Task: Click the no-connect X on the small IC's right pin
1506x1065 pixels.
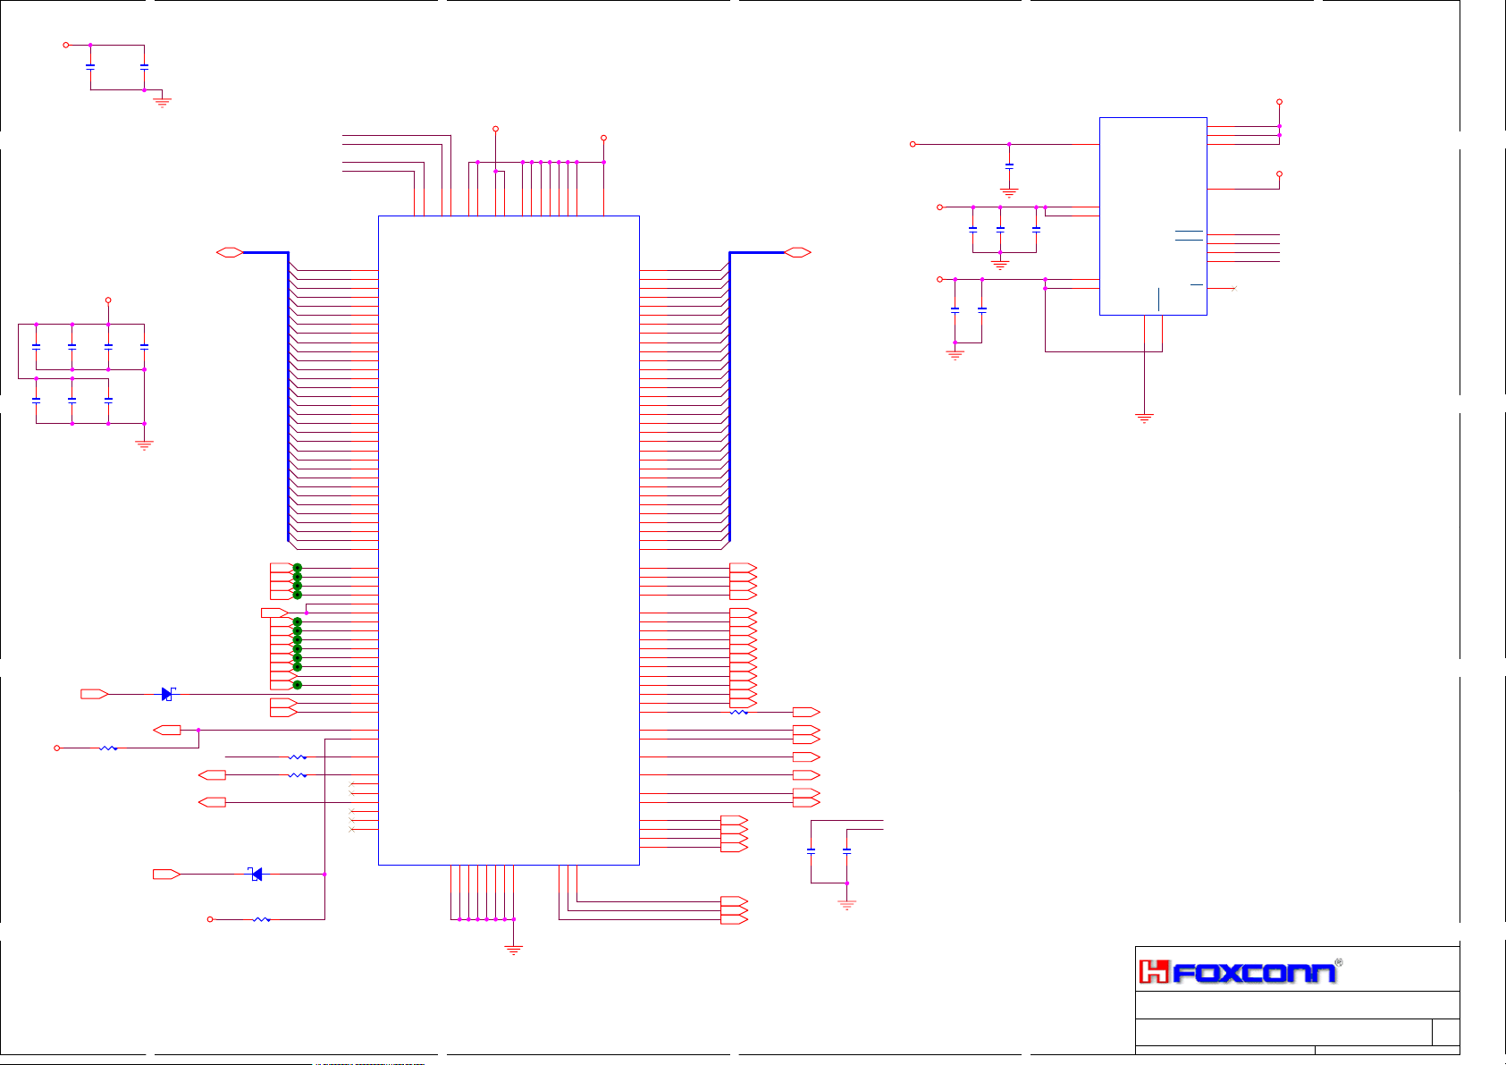Action: point(1234,288)
